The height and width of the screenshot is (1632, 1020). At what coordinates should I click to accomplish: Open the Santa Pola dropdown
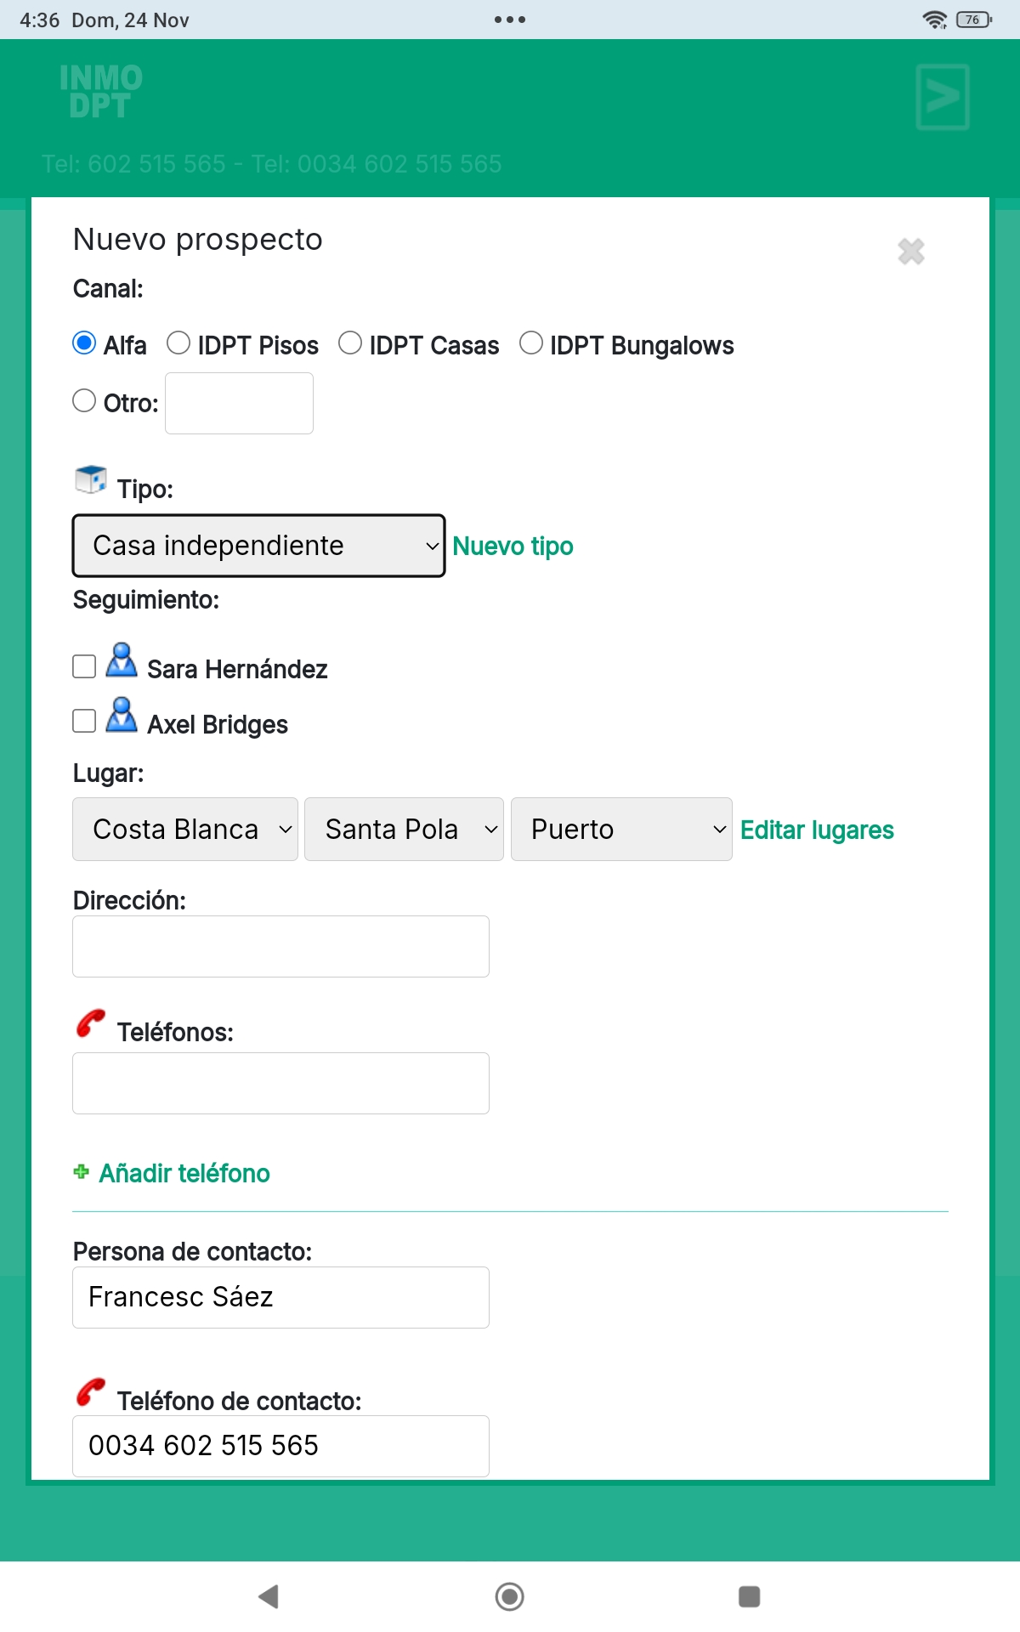(x=405, y=830)
